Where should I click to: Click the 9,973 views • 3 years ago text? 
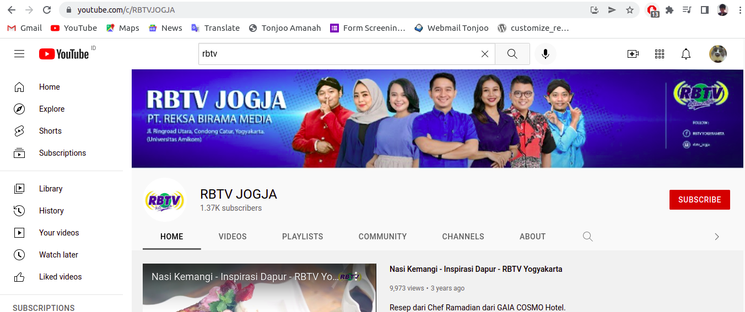click(x=427, y=288)
